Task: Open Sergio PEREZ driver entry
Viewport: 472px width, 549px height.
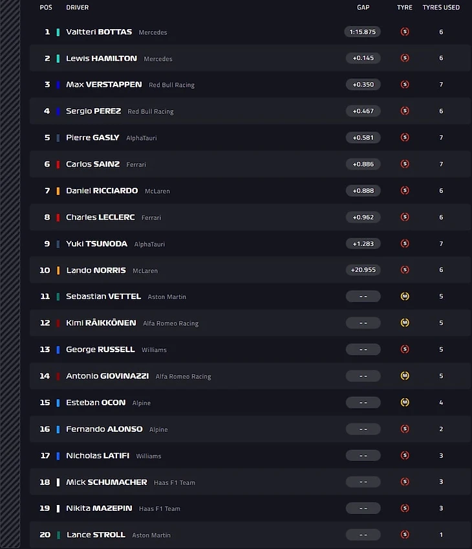Action: [93, 111]
